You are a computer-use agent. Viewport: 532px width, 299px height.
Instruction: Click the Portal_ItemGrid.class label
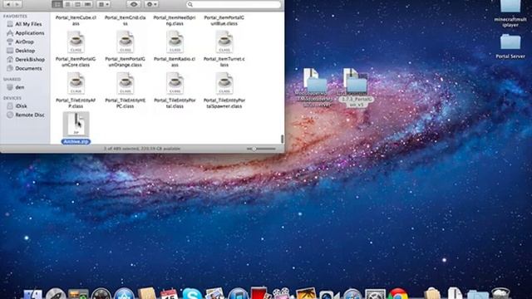126,21
